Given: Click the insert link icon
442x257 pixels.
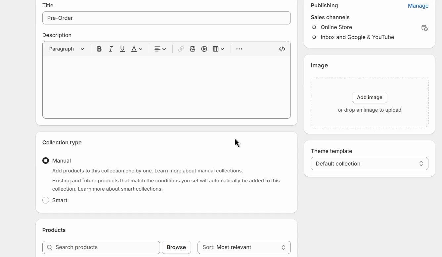Looking at the screenshot, I should point(181,49).
